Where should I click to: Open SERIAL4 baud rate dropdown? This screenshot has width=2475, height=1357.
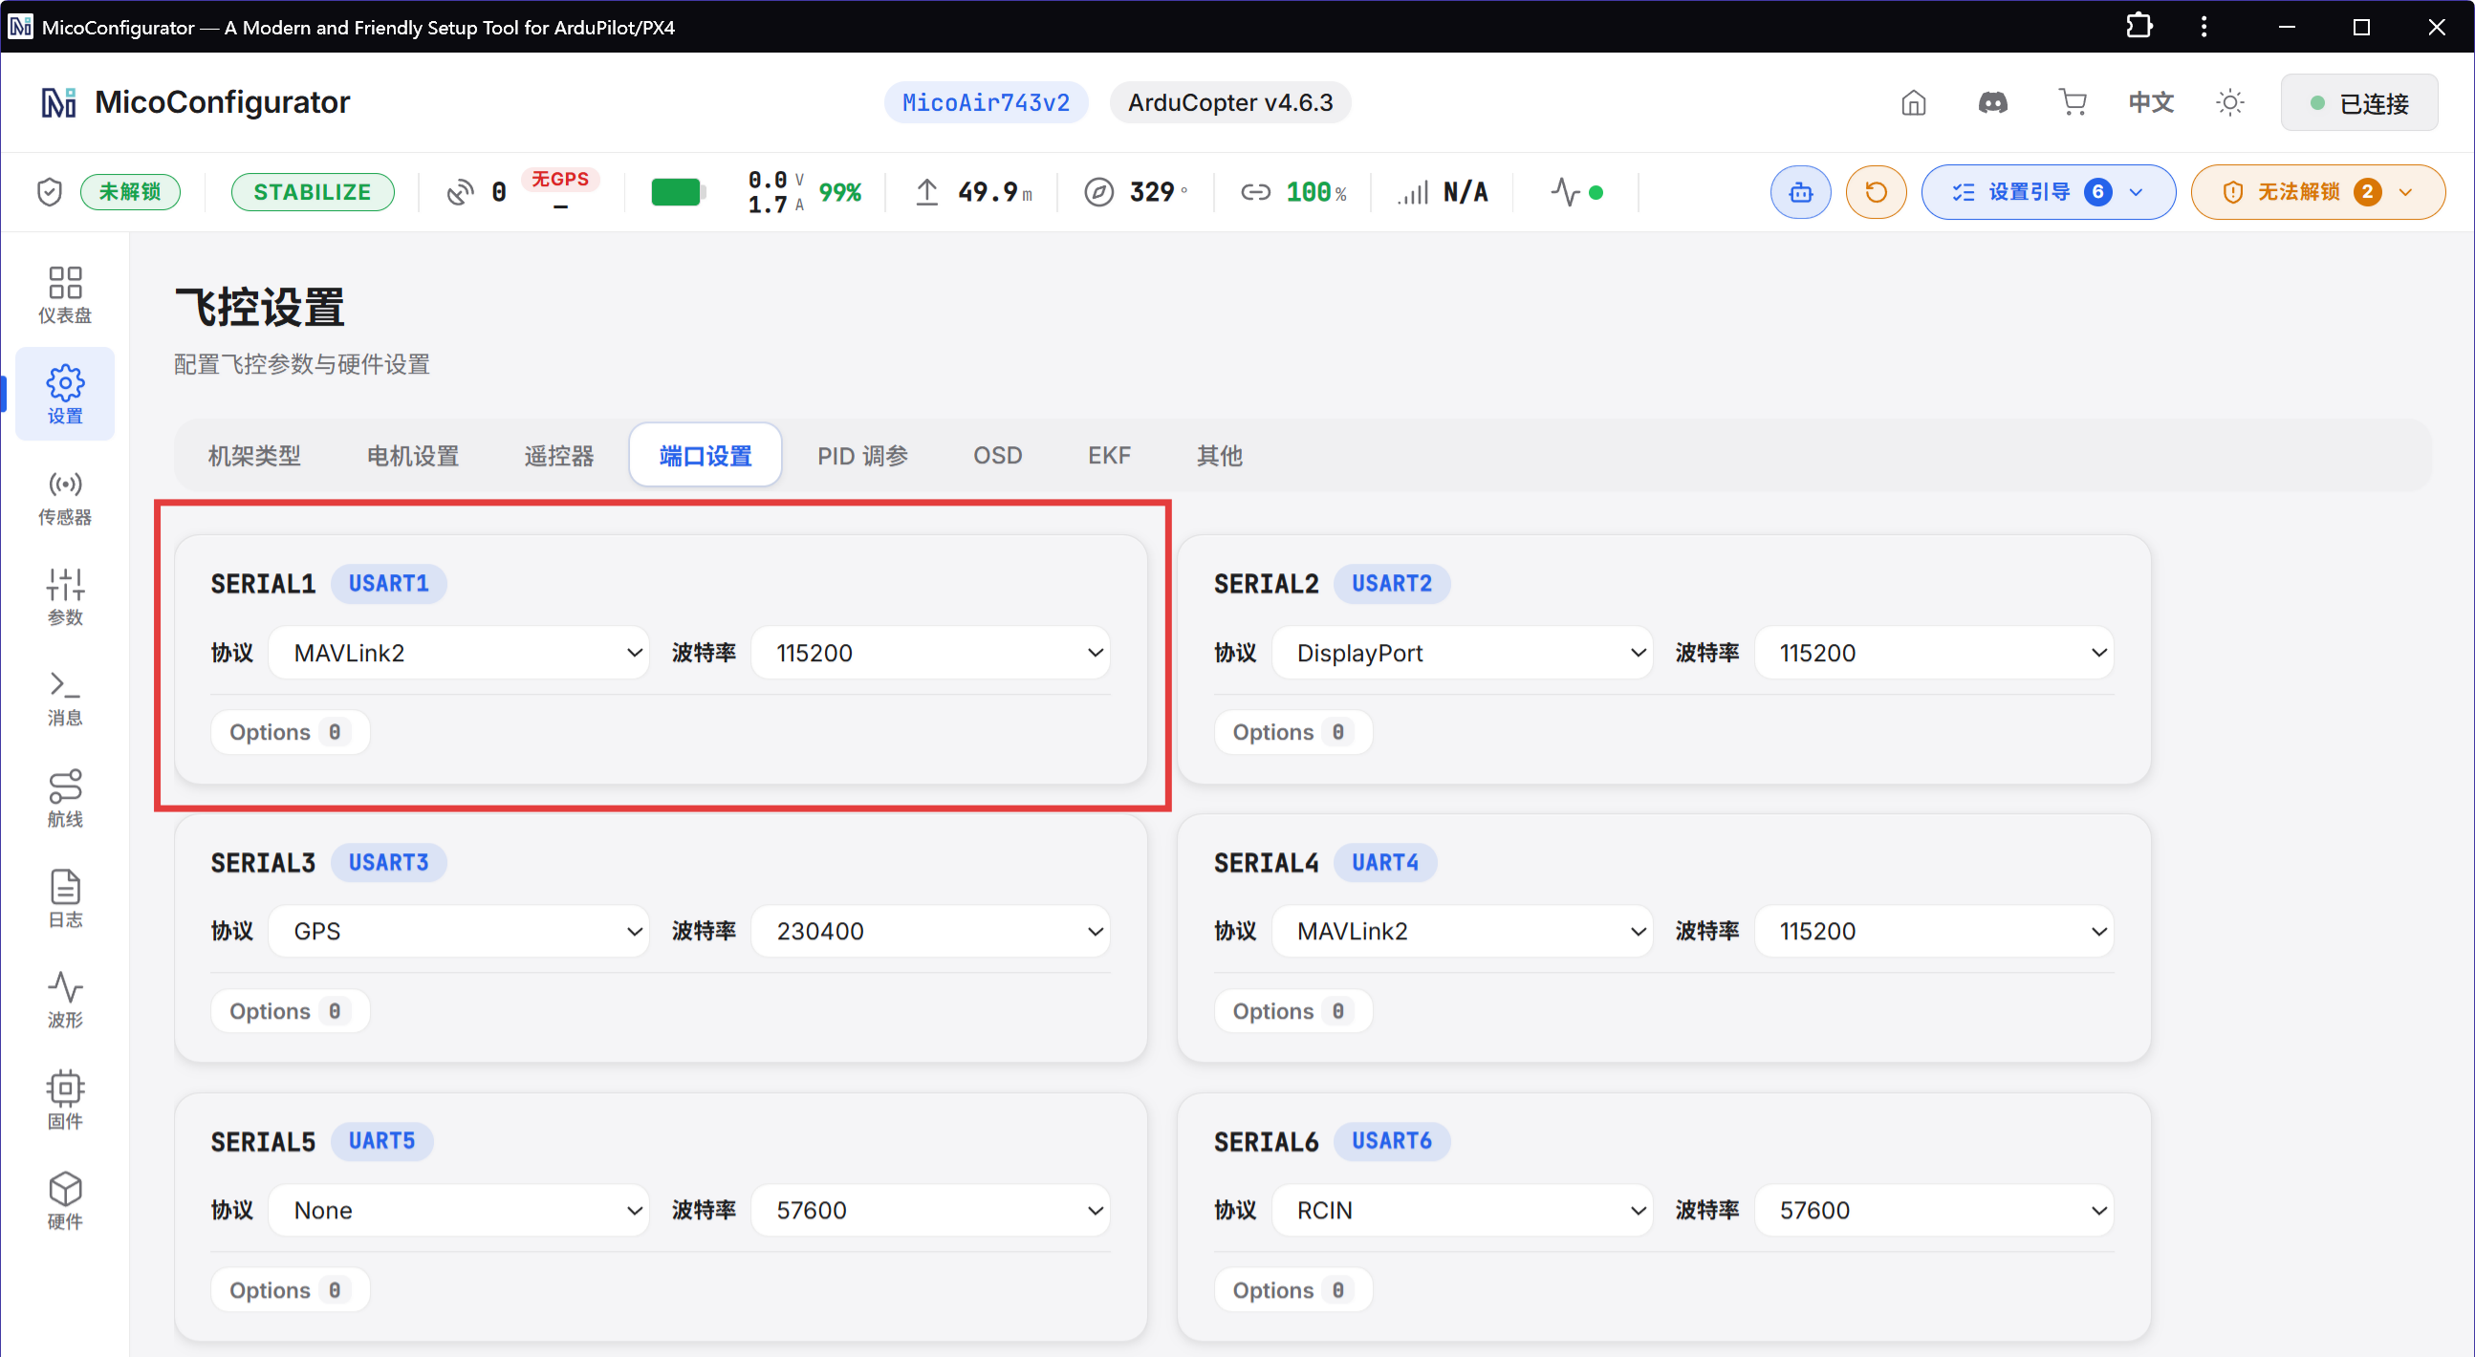(1933, 932)
